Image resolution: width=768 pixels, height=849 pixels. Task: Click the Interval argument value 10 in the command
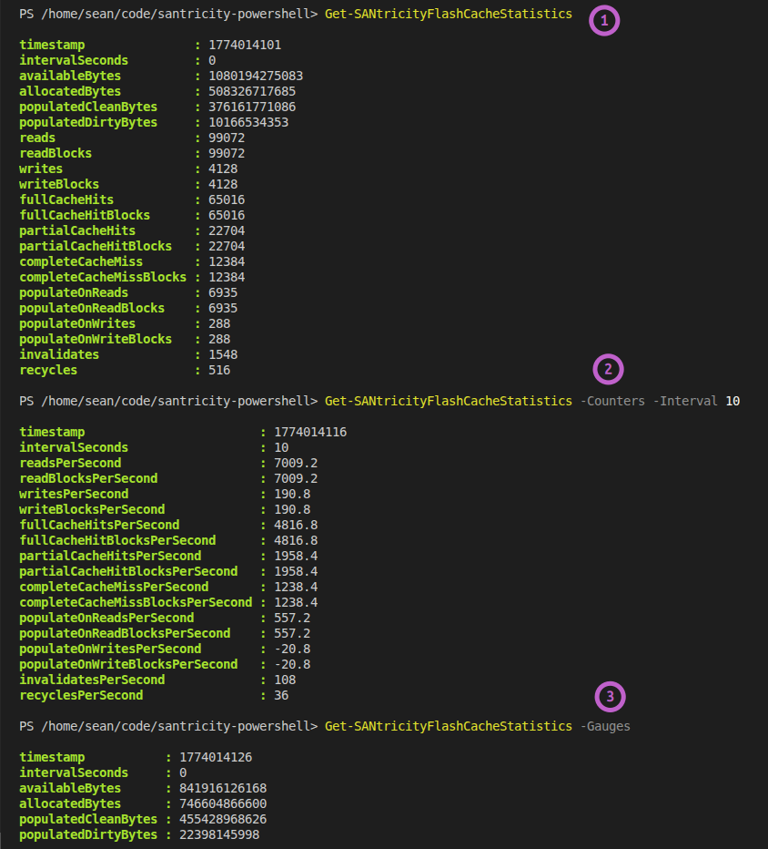tap(733, 401)
